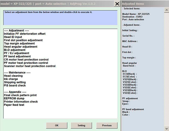Click 'ECO(Black) :' Bi-D entry
This screenshot has width=169, height=131.
click(x=130, y=74)
